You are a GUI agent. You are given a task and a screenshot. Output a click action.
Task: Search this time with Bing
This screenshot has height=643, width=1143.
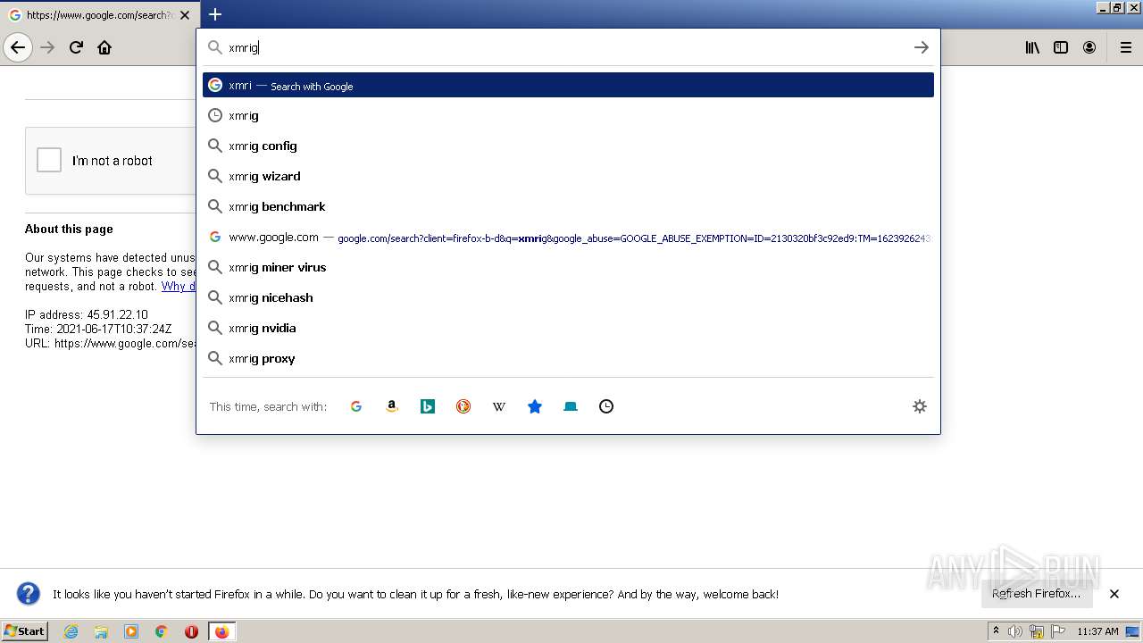click(428, 406)
